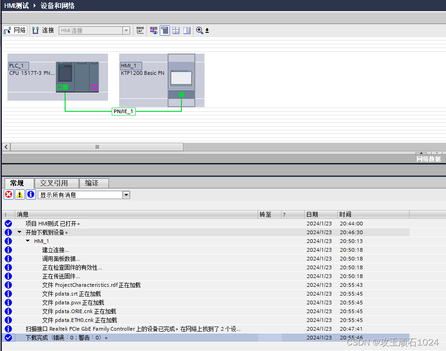Open the zoom level dropdown arrow

click(207, 30)
